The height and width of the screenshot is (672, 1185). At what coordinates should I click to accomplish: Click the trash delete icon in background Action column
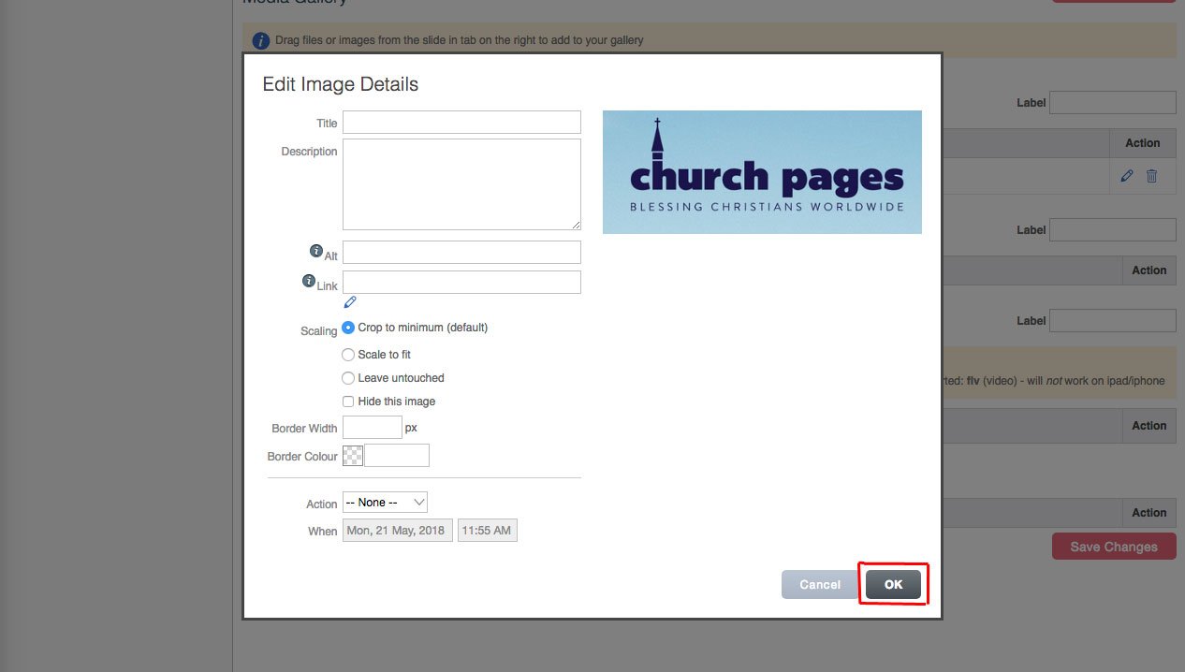(x=1151, y=176)
